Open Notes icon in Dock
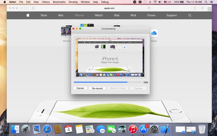 coord(79,129)
